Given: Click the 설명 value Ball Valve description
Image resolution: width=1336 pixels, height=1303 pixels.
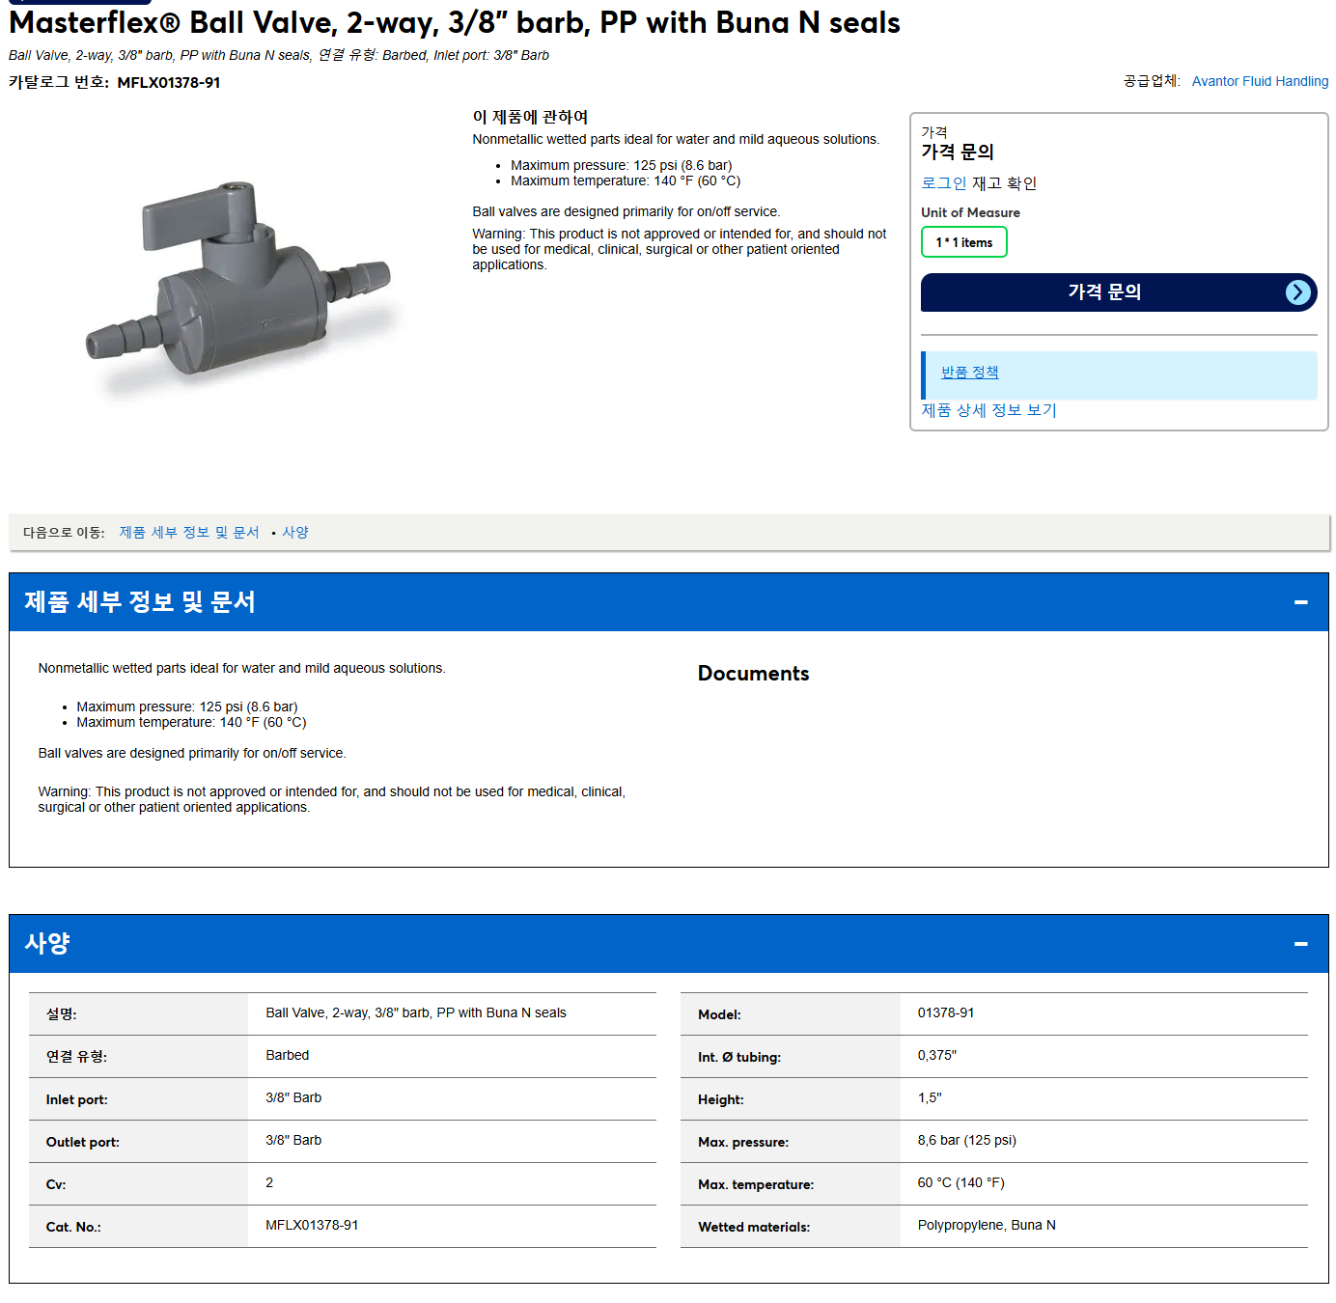Looking at the screenshot, I should coord(416,1012).
